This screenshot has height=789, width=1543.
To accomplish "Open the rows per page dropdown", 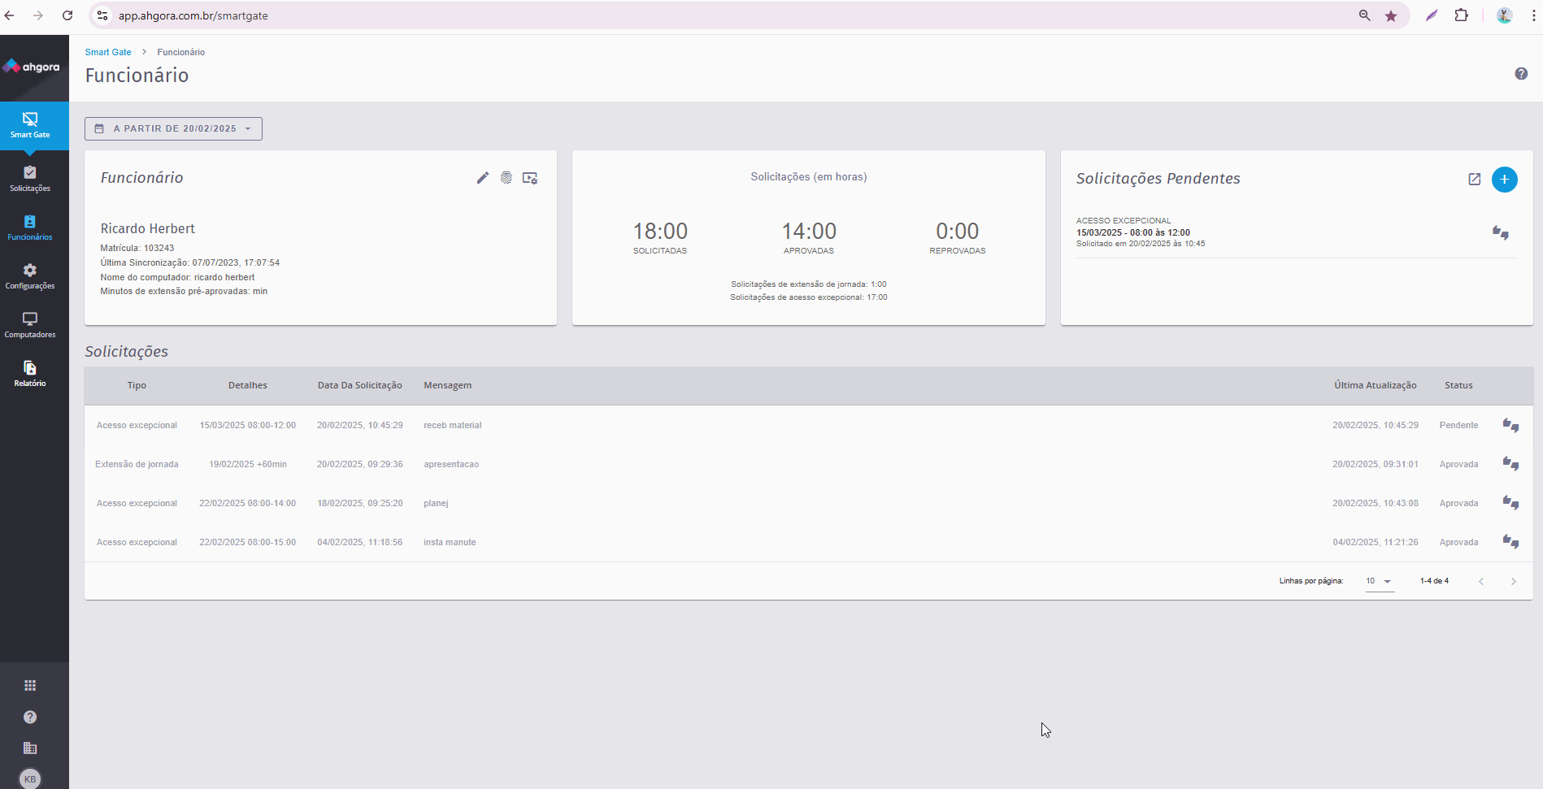I will pyautogui.click(x=1379, y=581).
